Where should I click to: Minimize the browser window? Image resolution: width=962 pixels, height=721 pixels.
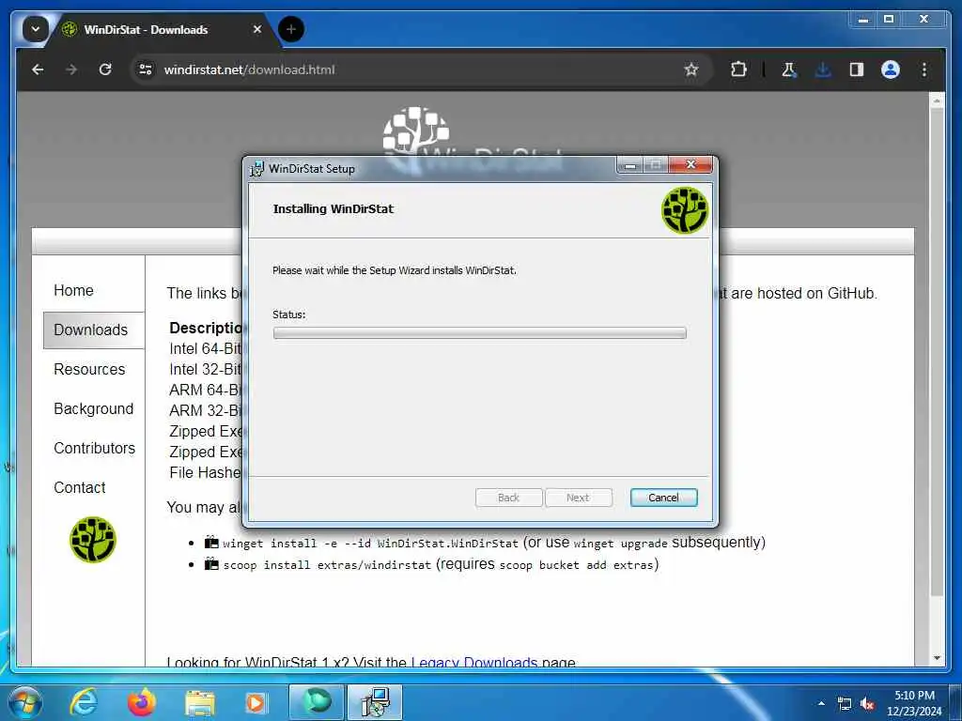863,20
